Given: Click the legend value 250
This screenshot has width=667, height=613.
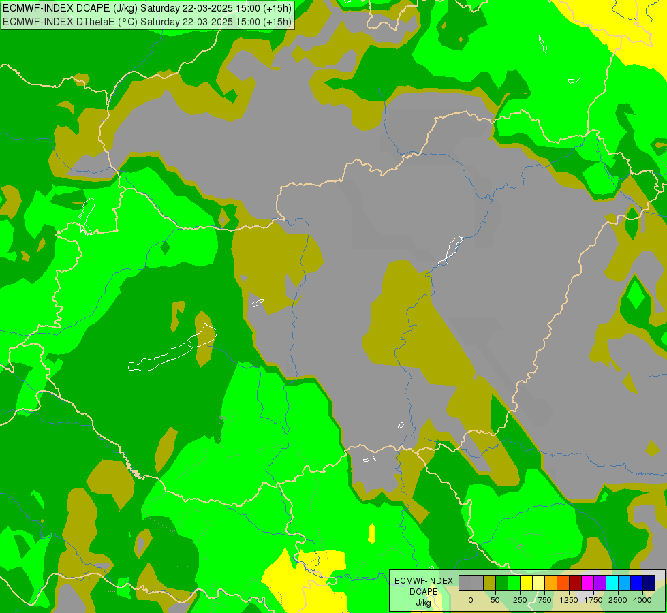Looking at the screenshot, I should 520,600.
